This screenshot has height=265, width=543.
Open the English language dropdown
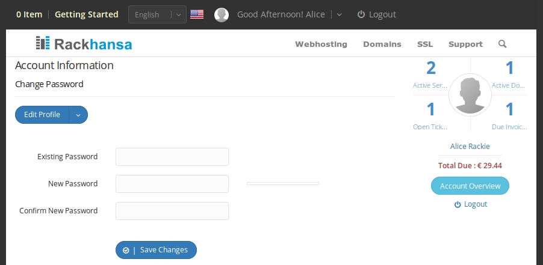(157, 14)
